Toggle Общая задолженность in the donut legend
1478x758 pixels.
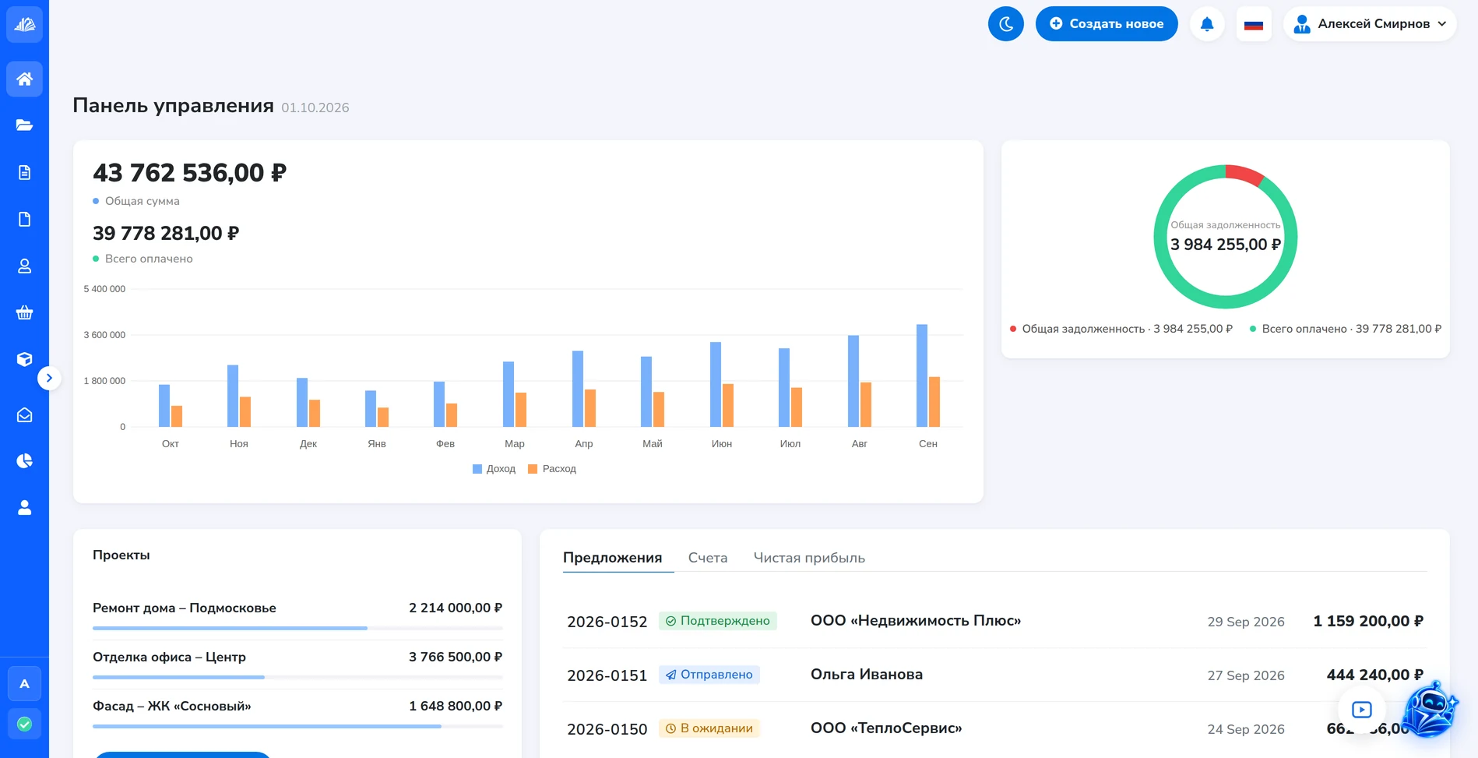click(1121, 329)
